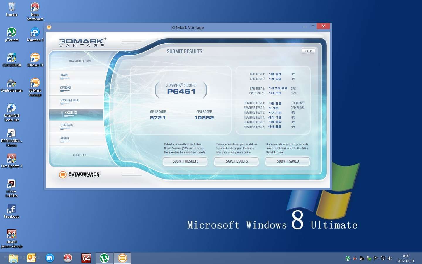422x264 pixels.
Task: Click the FEATURE TEST 6 value 44.28
Action: point(275,126)
